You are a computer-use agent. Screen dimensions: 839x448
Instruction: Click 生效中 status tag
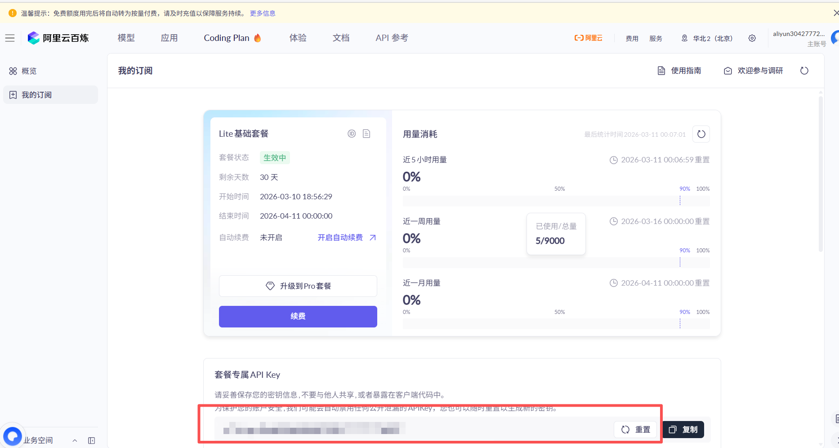(x=275, y=158)
